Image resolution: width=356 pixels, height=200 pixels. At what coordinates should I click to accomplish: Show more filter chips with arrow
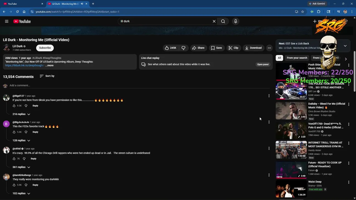(346, 59)
